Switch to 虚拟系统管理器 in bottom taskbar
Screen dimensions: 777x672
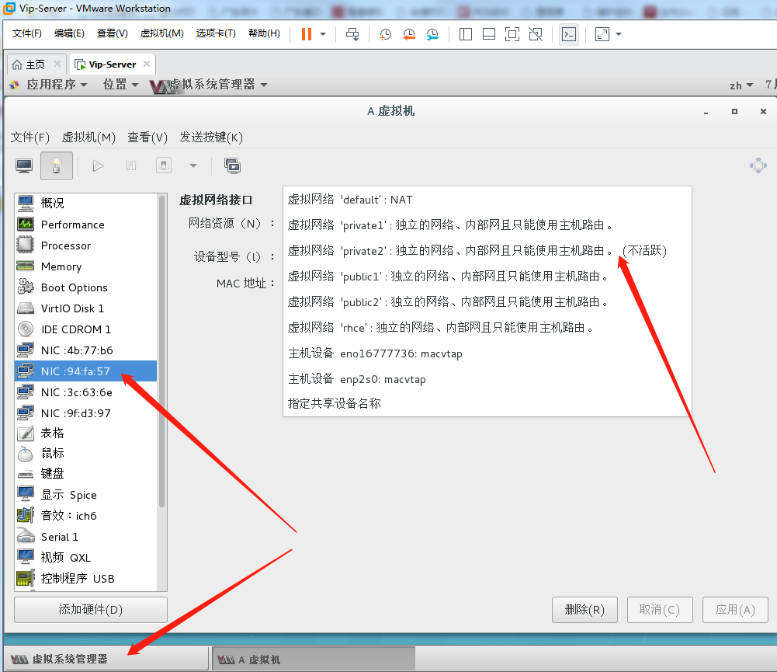(x=106, y=659)
